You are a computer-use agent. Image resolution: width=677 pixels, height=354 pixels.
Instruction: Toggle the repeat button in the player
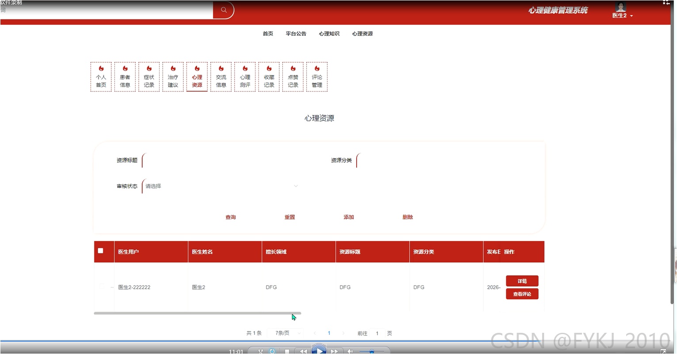[272, 351]
